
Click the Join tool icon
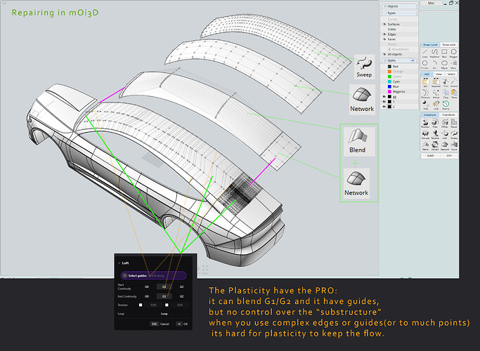[x=425, y=83]
